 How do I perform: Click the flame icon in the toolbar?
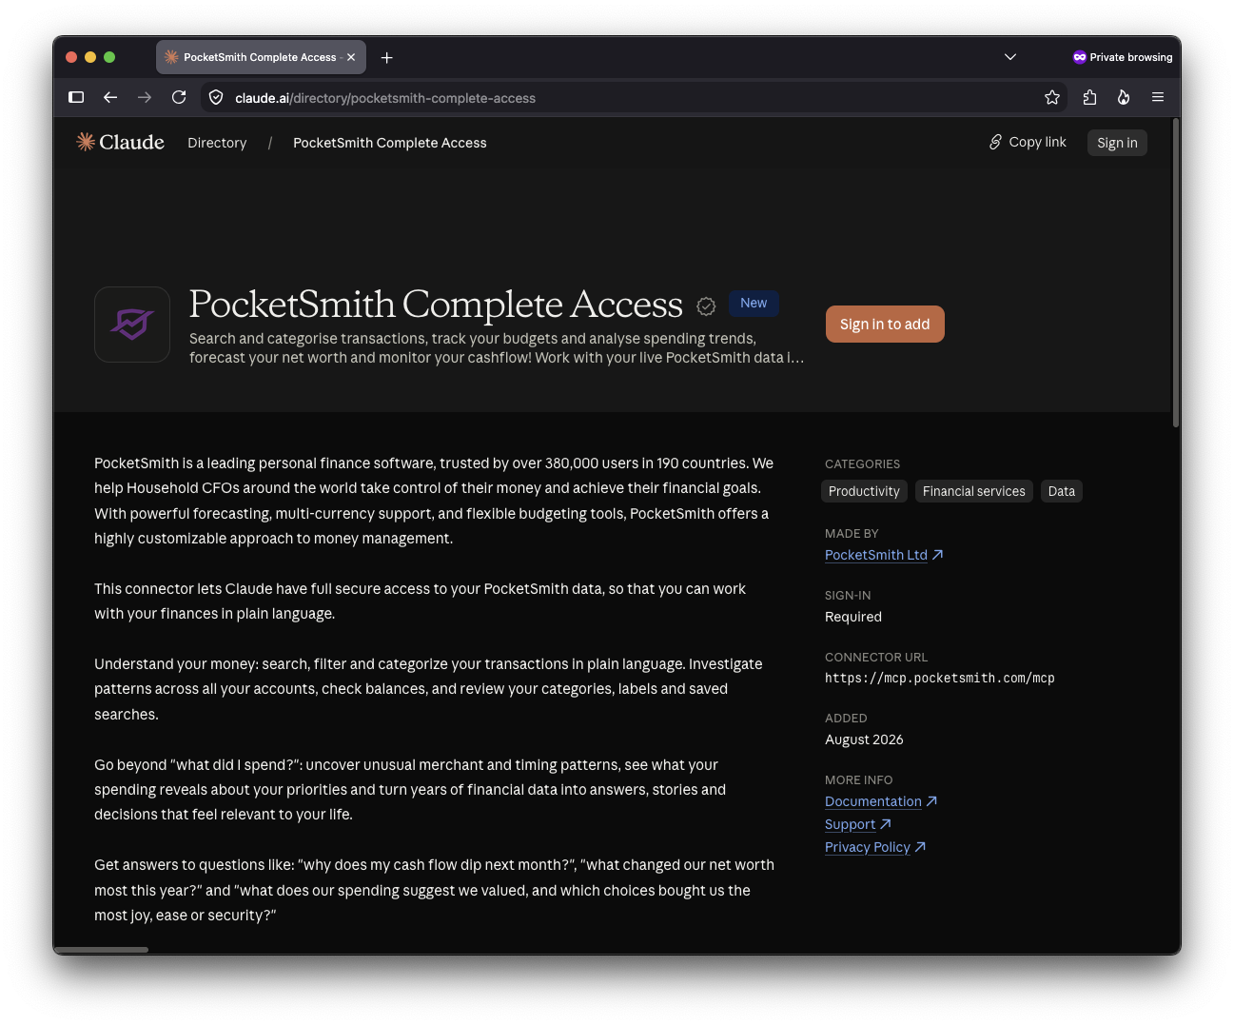coord(1124,97)
